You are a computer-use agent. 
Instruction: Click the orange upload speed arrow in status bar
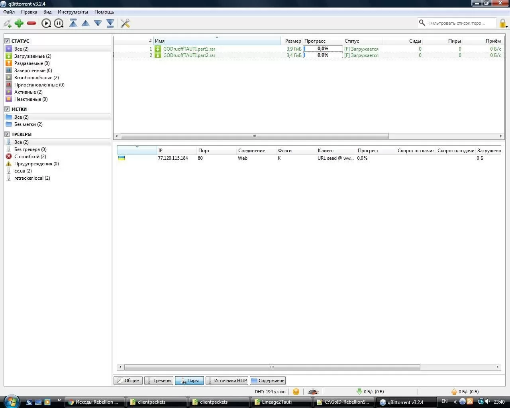pyautogui.click(x=454, y=392)
